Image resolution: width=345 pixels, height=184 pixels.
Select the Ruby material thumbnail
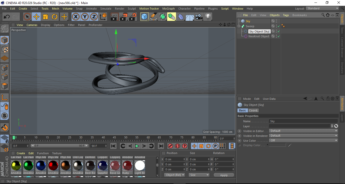(127, 166)
